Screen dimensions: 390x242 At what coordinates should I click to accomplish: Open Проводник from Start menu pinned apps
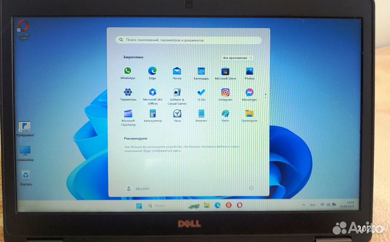click(x=250, y=116)
